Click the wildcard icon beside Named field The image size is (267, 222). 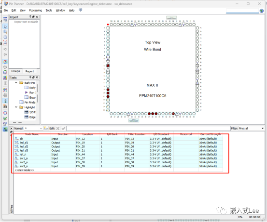[x=46, y=129]
